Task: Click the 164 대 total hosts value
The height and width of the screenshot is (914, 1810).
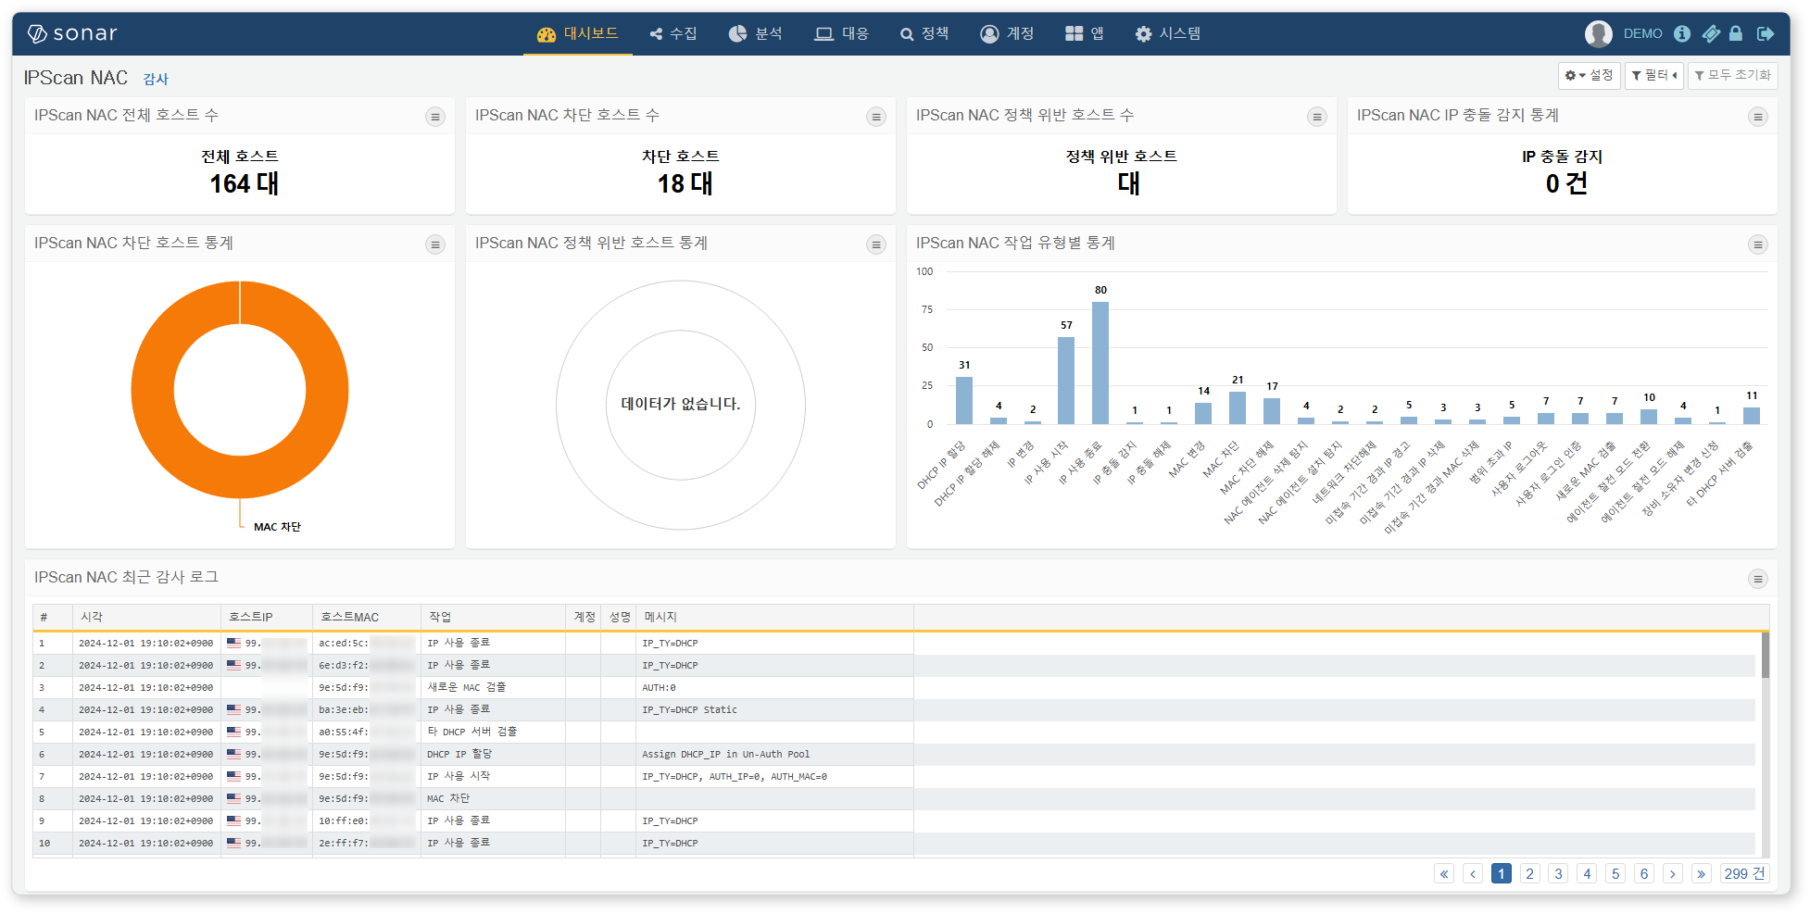Action: (244, 184)
